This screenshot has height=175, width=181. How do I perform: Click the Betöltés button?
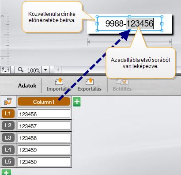122,85
